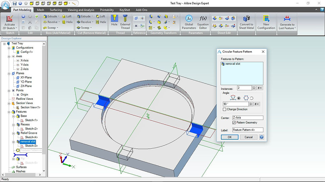Select the Boss Loft tool
This screenshot has height=182, width=325.
(x=67, y=16)
